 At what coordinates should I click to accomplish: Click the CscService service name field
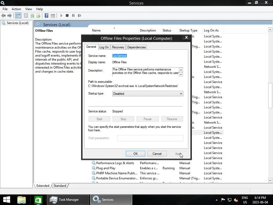[119, 56]
